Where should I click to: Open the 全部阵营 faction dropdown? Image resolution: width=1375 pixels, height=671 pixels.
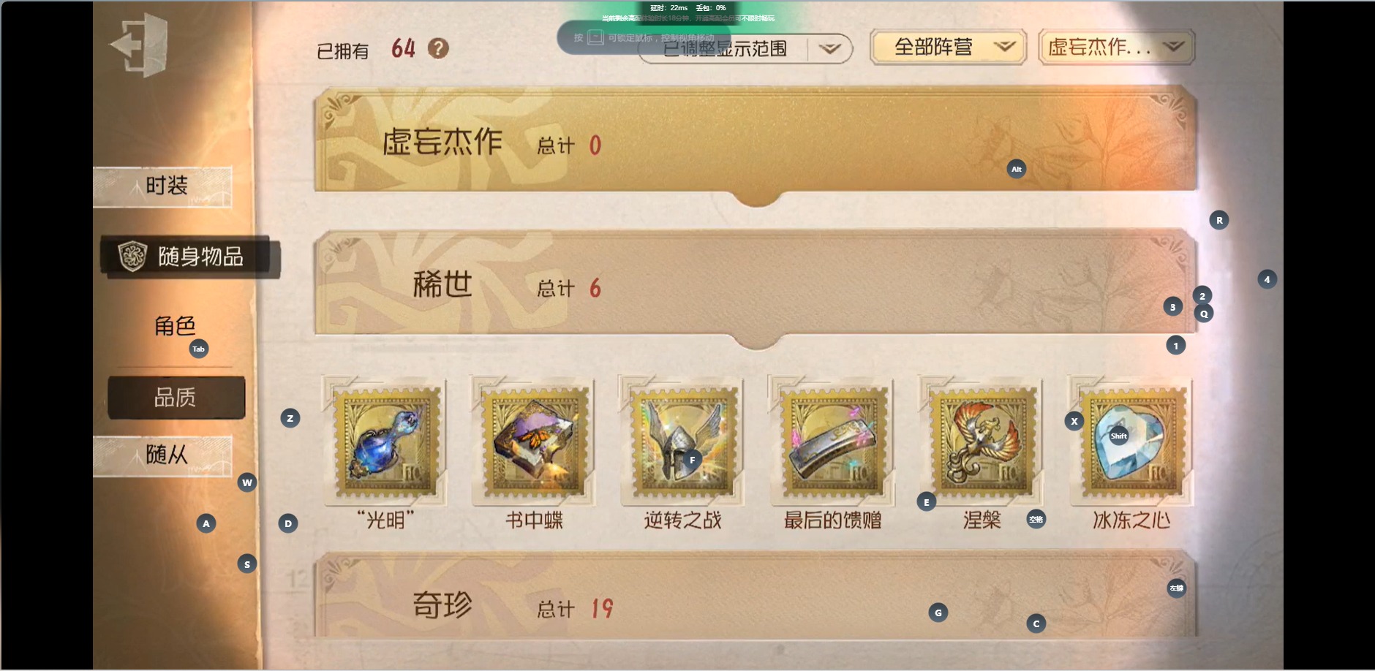949,48
